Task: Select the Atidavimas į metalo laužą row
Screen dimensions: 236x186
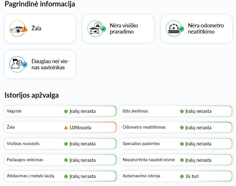Action: pyautogui.click(x=60, y=176)
